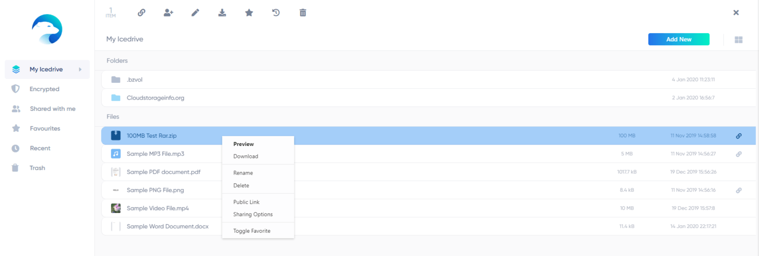The image size is (759, 256).
Task: Click the star favourite icon in toolbar
Action: click(x=249, y=13)
